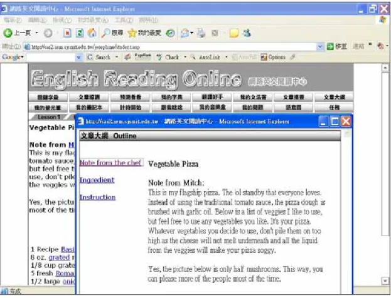Open the 工具(T) menu

coord(124,20)
